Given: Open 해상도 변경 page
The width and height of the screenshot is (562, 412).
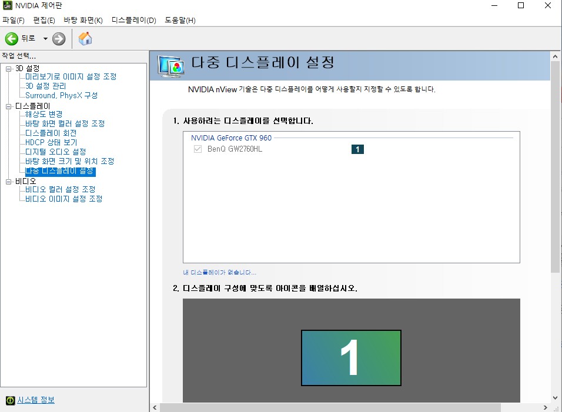Looking at the screenshot, I should click(x=44, y=114).
